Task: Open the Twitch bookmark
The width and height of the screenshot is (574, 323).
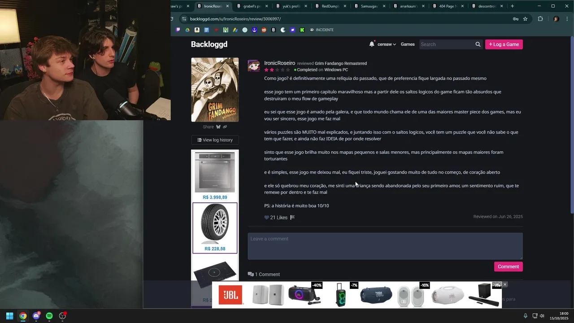Action: [x=178, y=30]
